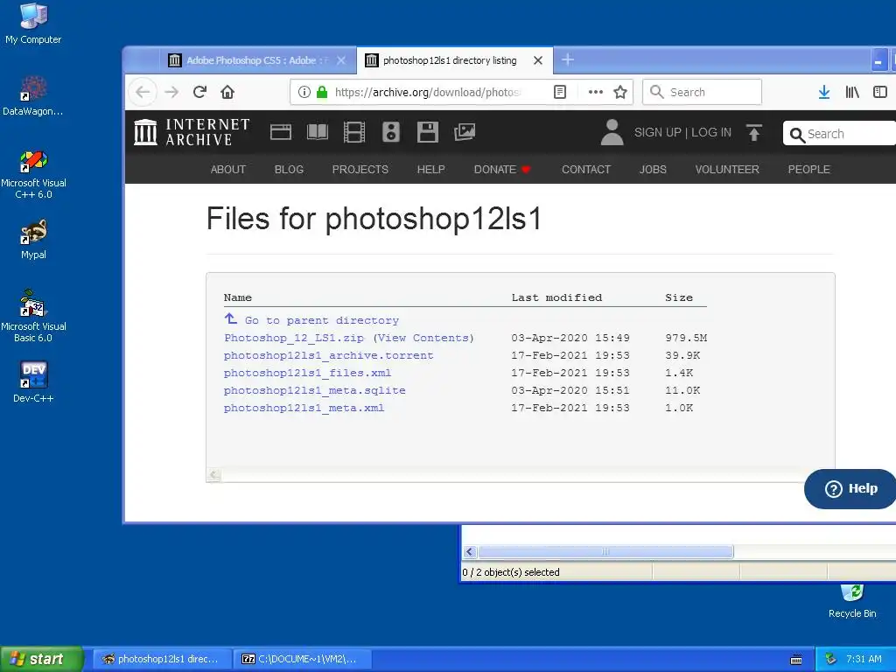
Task: Open Internet Archive web section icon
Action: (x=281, y=133)
